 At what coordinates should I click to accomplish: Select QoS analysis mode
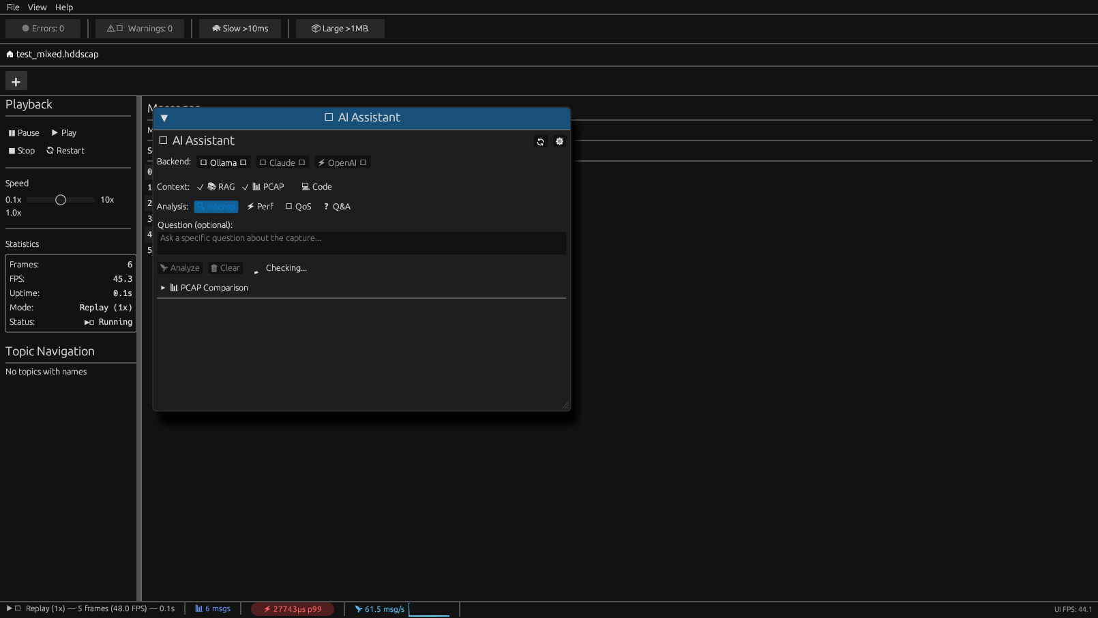[298, 206]
